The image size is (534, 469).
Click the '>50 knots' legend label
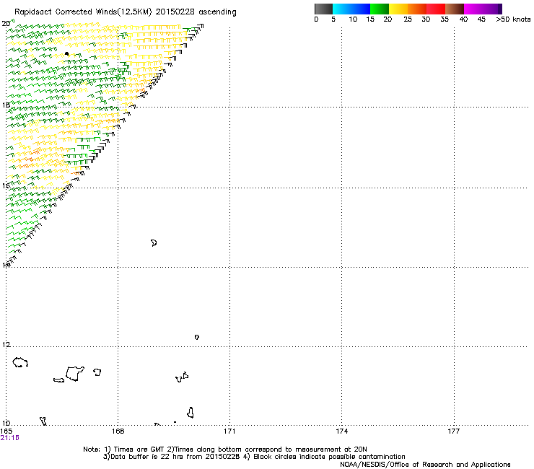tap(513, 19)
